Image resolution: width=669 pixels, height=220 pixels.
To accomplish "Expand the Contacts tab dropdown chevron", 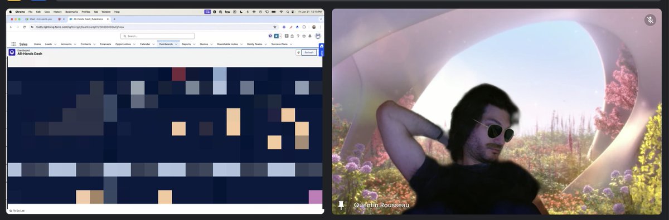I will (x=94, y=44).
